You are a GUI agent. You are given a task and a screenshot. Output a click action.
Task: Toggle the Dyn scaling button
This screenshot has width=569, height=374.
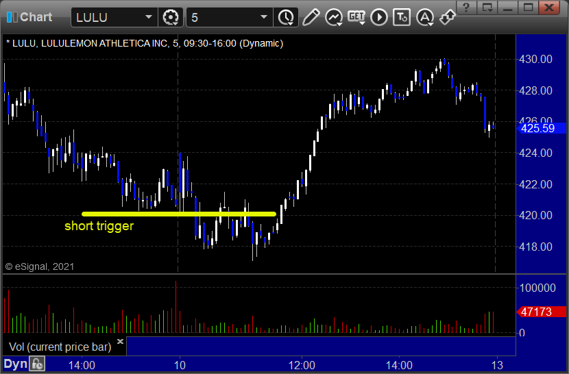tap(16, 364)
